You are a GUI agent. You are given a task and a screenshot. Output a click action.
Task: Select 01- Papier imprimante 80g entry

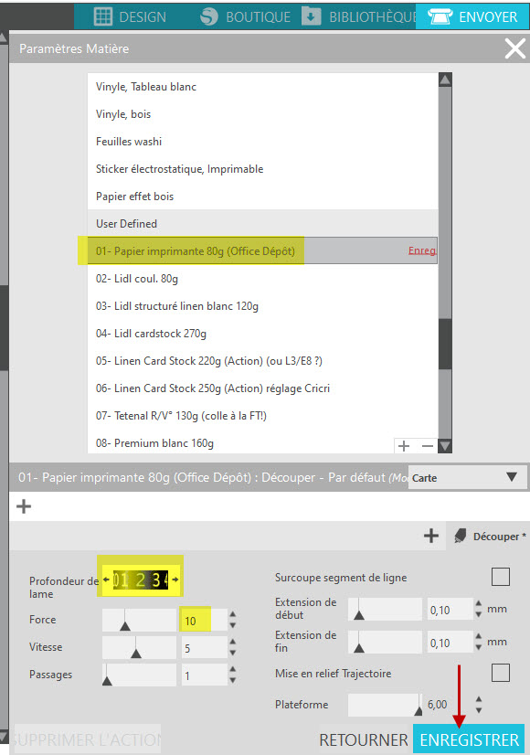pyautogui.click(x=263, y=250)
